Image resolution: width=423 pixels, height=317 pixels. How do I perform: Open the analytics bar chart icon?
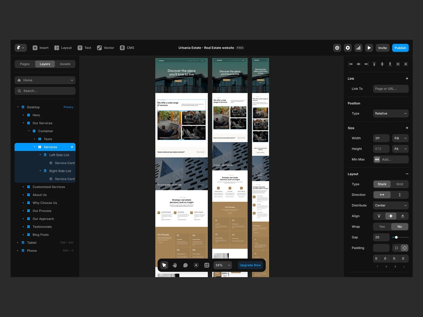click(358, 48)
